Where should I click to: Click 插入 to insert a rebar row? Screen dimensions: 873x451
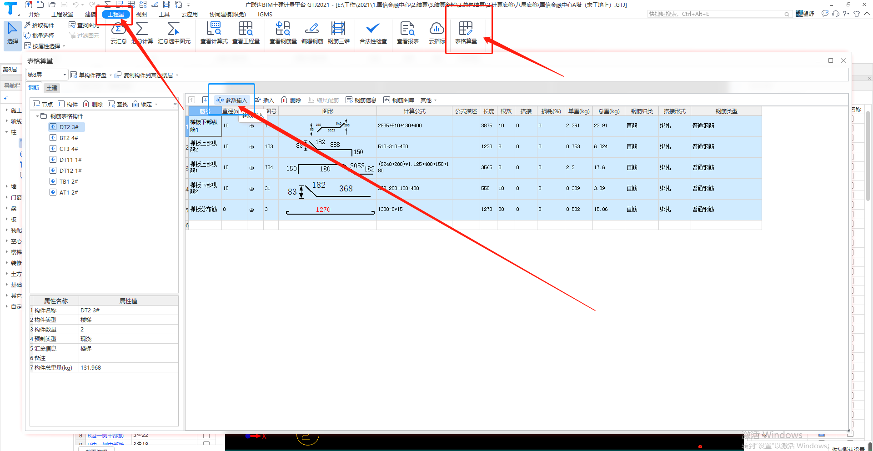(x=264, y=100)
